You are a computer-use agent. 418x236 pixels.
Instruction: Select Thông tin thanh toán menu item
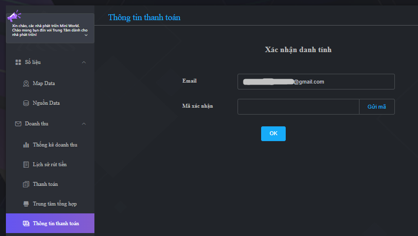[55, 224]
